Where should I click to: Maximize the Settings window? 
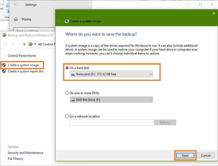coord(200,4)
